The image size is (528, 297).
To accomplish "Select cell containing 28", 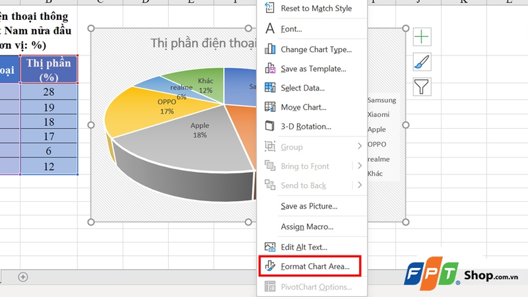I will (x=49, y=91).
